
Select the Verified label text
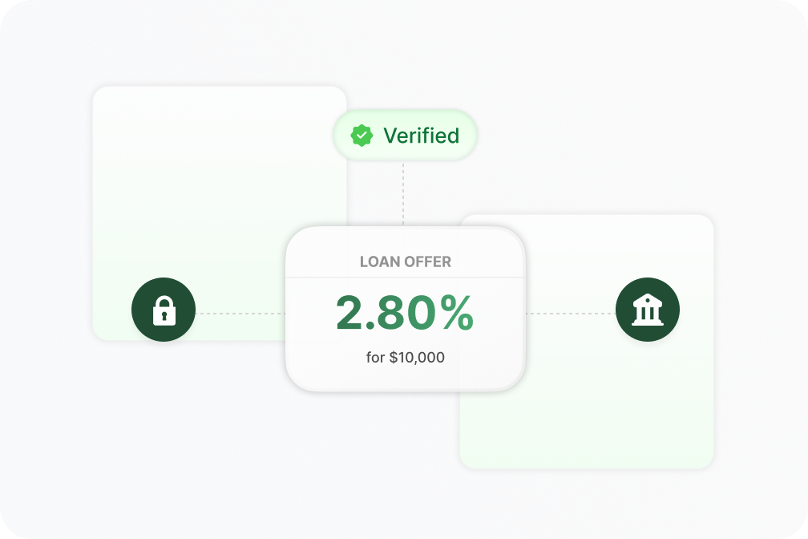tap(421, 136)
